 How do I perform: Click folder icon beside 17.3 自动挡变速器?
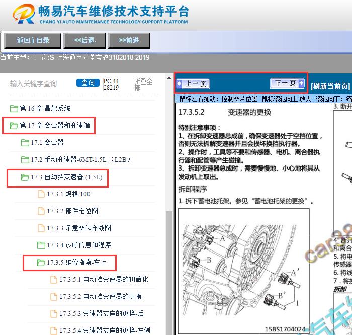click(x=25, y=177)
